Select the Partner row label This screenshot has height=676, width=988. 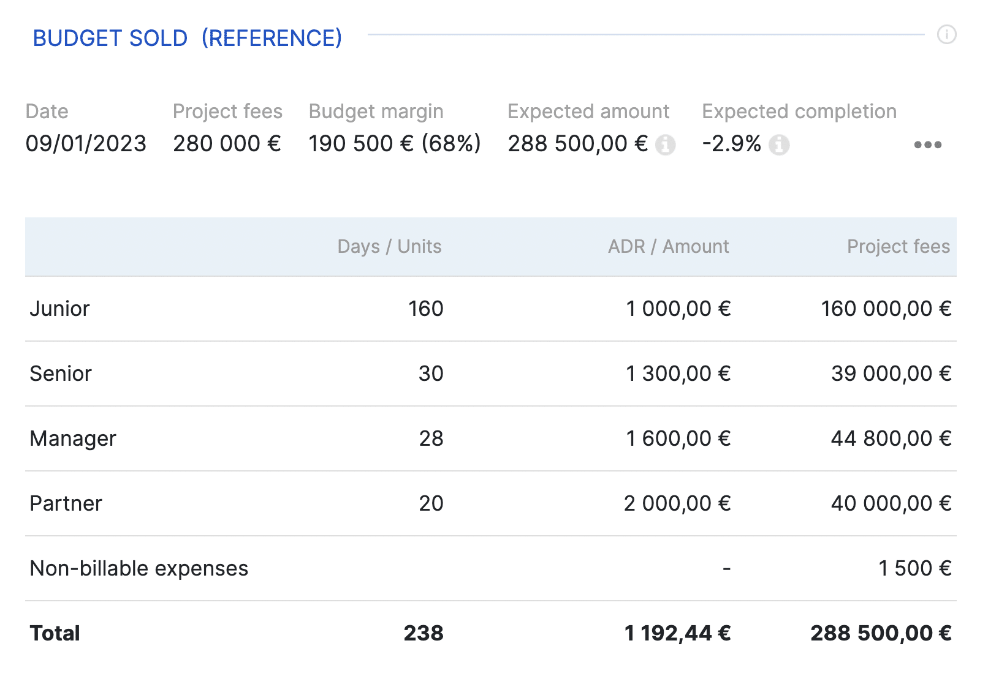pyautogui.click(x=66, y=503)
